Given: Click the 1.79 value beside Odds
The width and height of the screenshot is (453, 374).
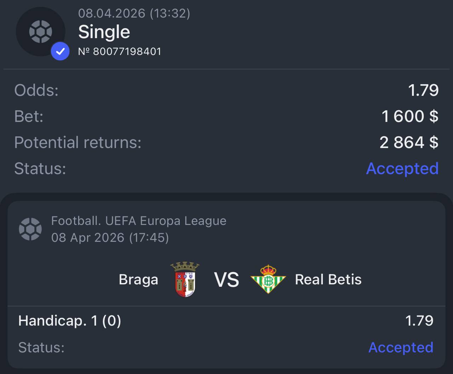Looking at the screenshot, I should click(423, 90).
